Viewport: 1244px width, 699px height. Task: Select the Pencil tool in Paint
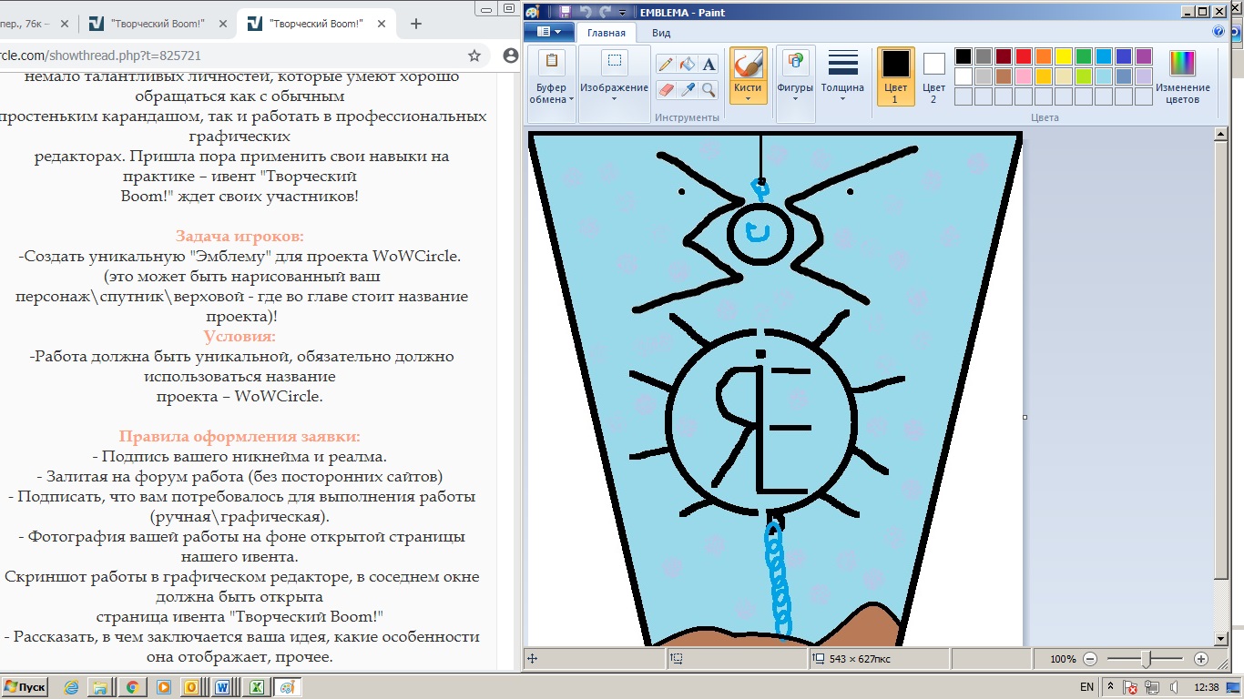coord(666,64)
